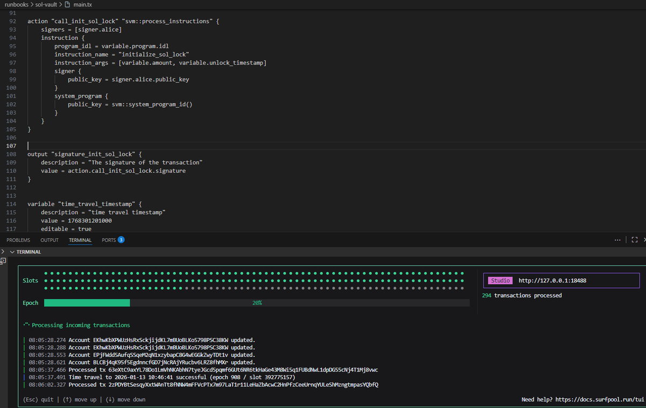Collapse the TERMINAL section chevron

(13, 252)
